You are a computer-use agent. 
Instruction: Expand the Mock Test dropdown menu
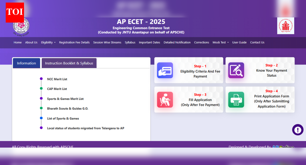(220, 43)
